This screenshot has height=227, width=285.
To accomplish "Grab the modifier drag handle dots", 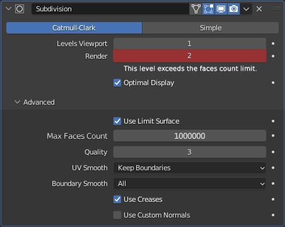I will tap(277, 9).
